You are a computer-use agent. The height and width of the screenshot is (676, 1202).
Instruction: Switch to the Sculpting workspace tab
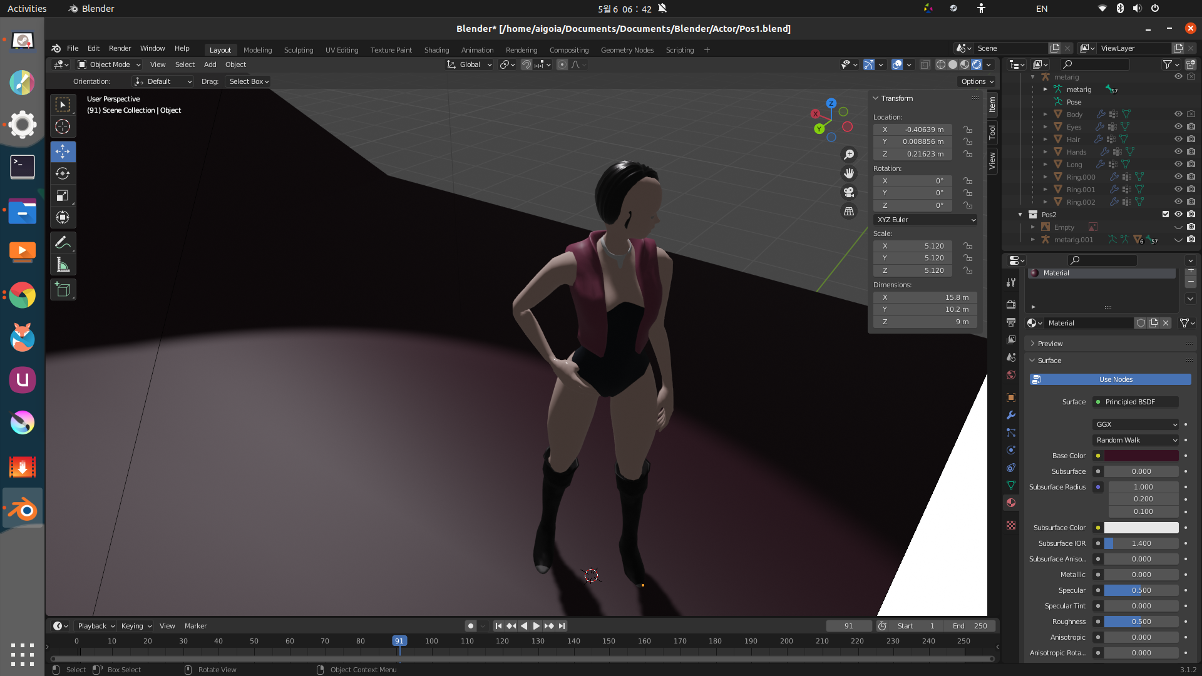tap(298, 50)
